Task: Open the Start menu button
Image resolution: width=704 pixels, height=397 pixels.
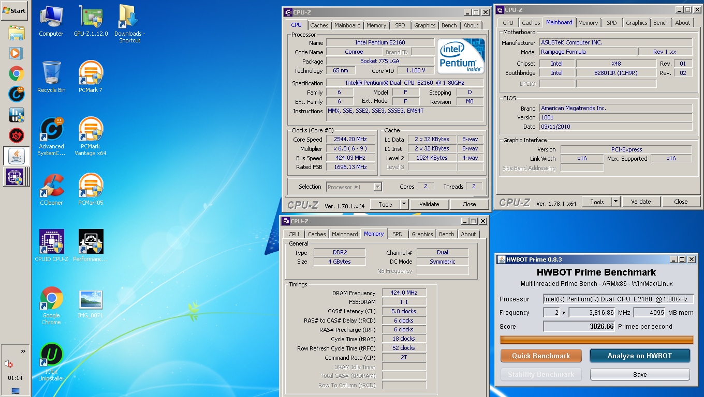Action: pyautogui.click(x=14, y=10)
